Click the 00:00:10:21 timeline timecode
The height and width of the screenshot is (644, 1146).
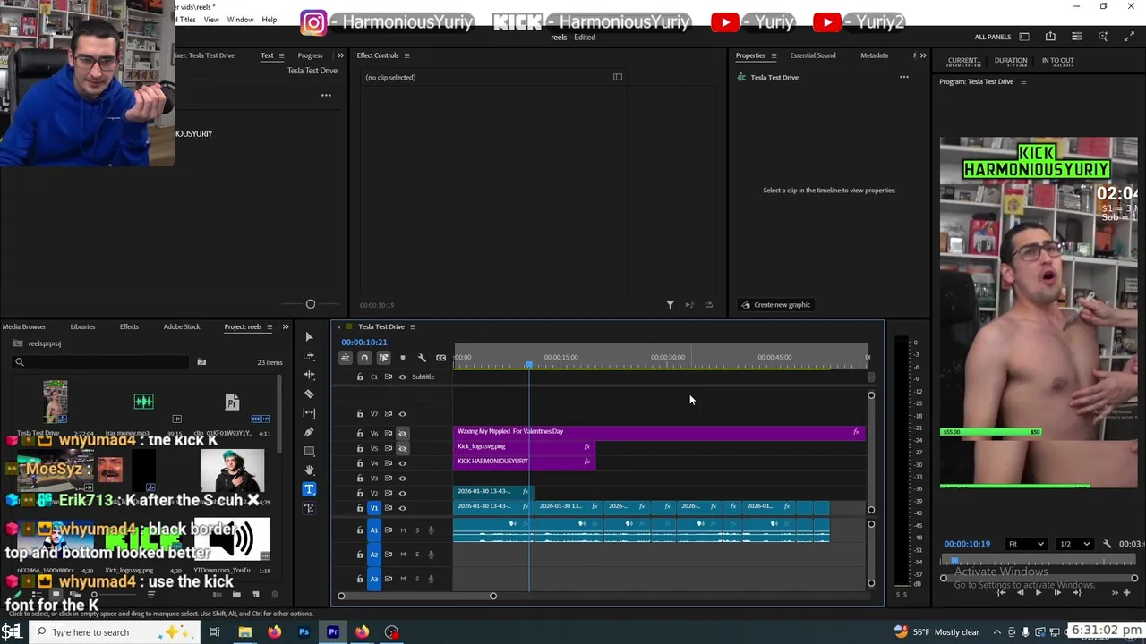coord(364,343)
